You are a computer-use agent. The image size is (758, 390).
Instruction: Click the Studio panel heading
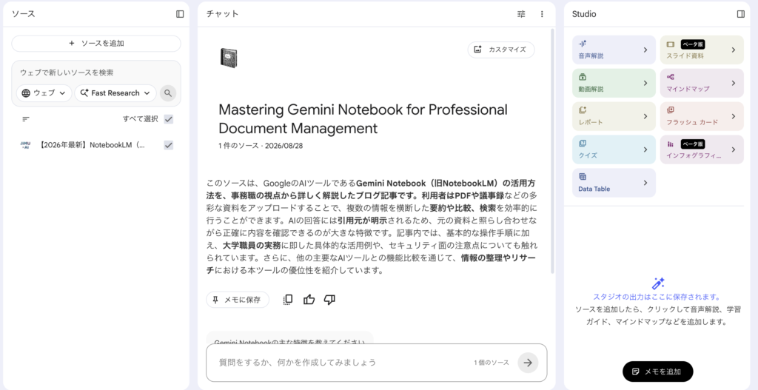pos(584,14)
